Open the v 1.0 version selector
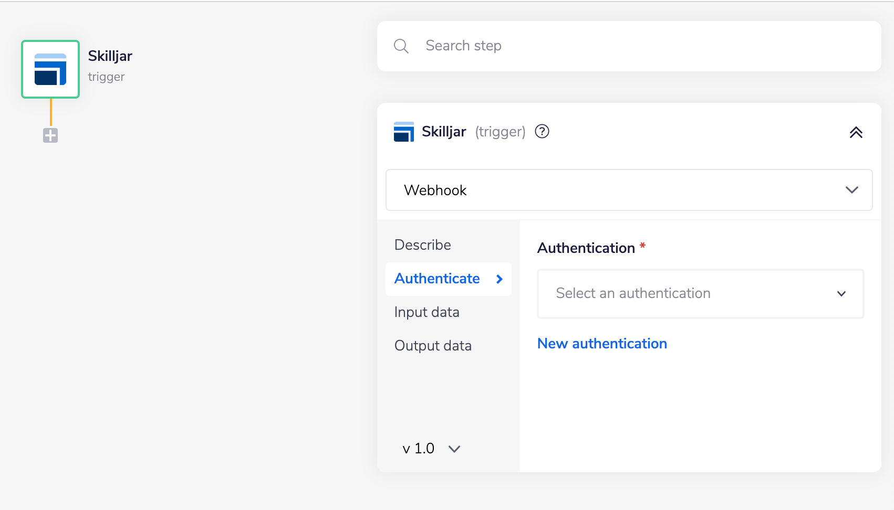The width and height of the screenshot is (894, 510). point(432,449)
